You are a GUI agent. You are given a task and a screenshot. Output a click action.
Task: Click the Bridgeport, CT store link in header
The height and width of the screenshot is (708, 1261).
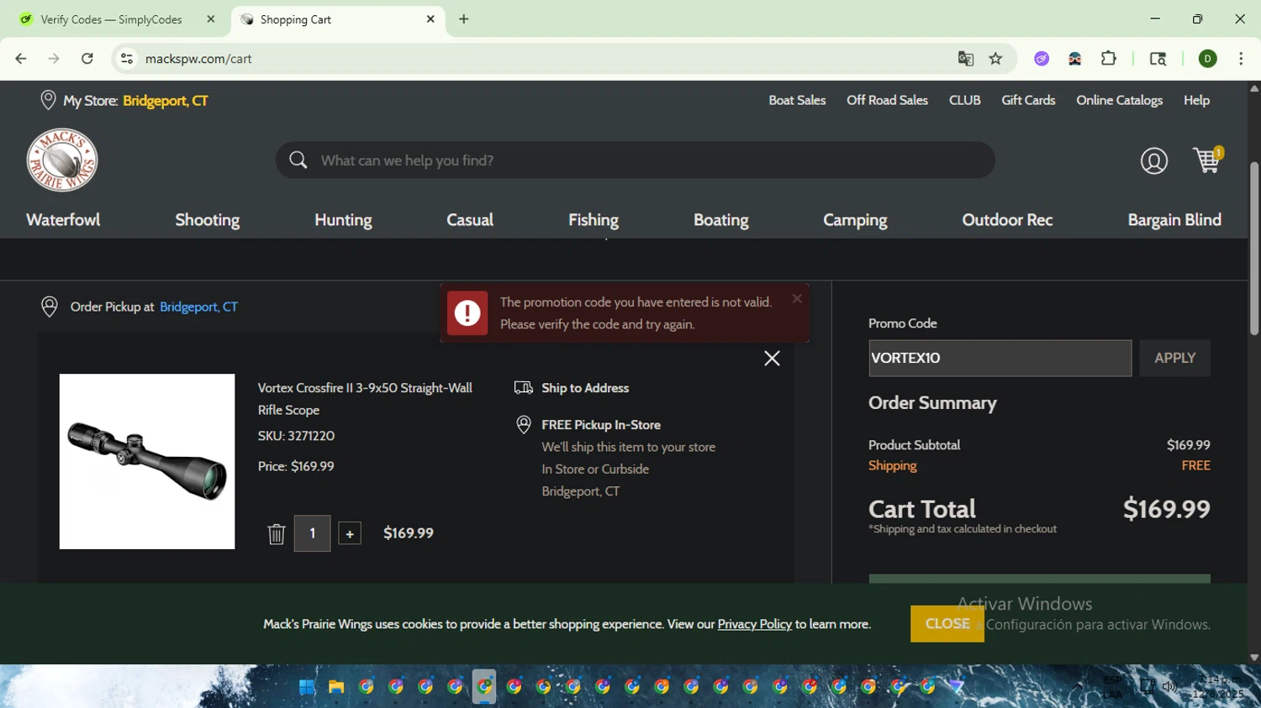click(166, 101)
